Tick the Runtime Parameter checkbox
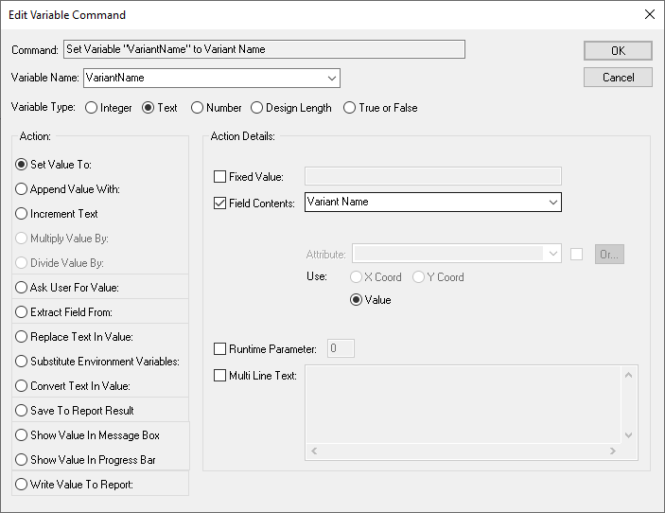665x513 pixels. click(x=220, y=349)
